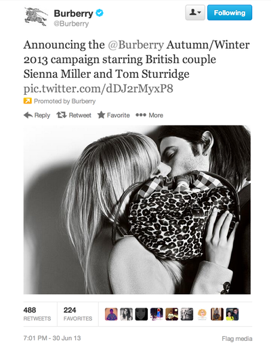Open the 7:01 PM - 30 Jun 13 timestamp
Image resolution: width=271 pixels, height=345 pixels.
(52, 338)
